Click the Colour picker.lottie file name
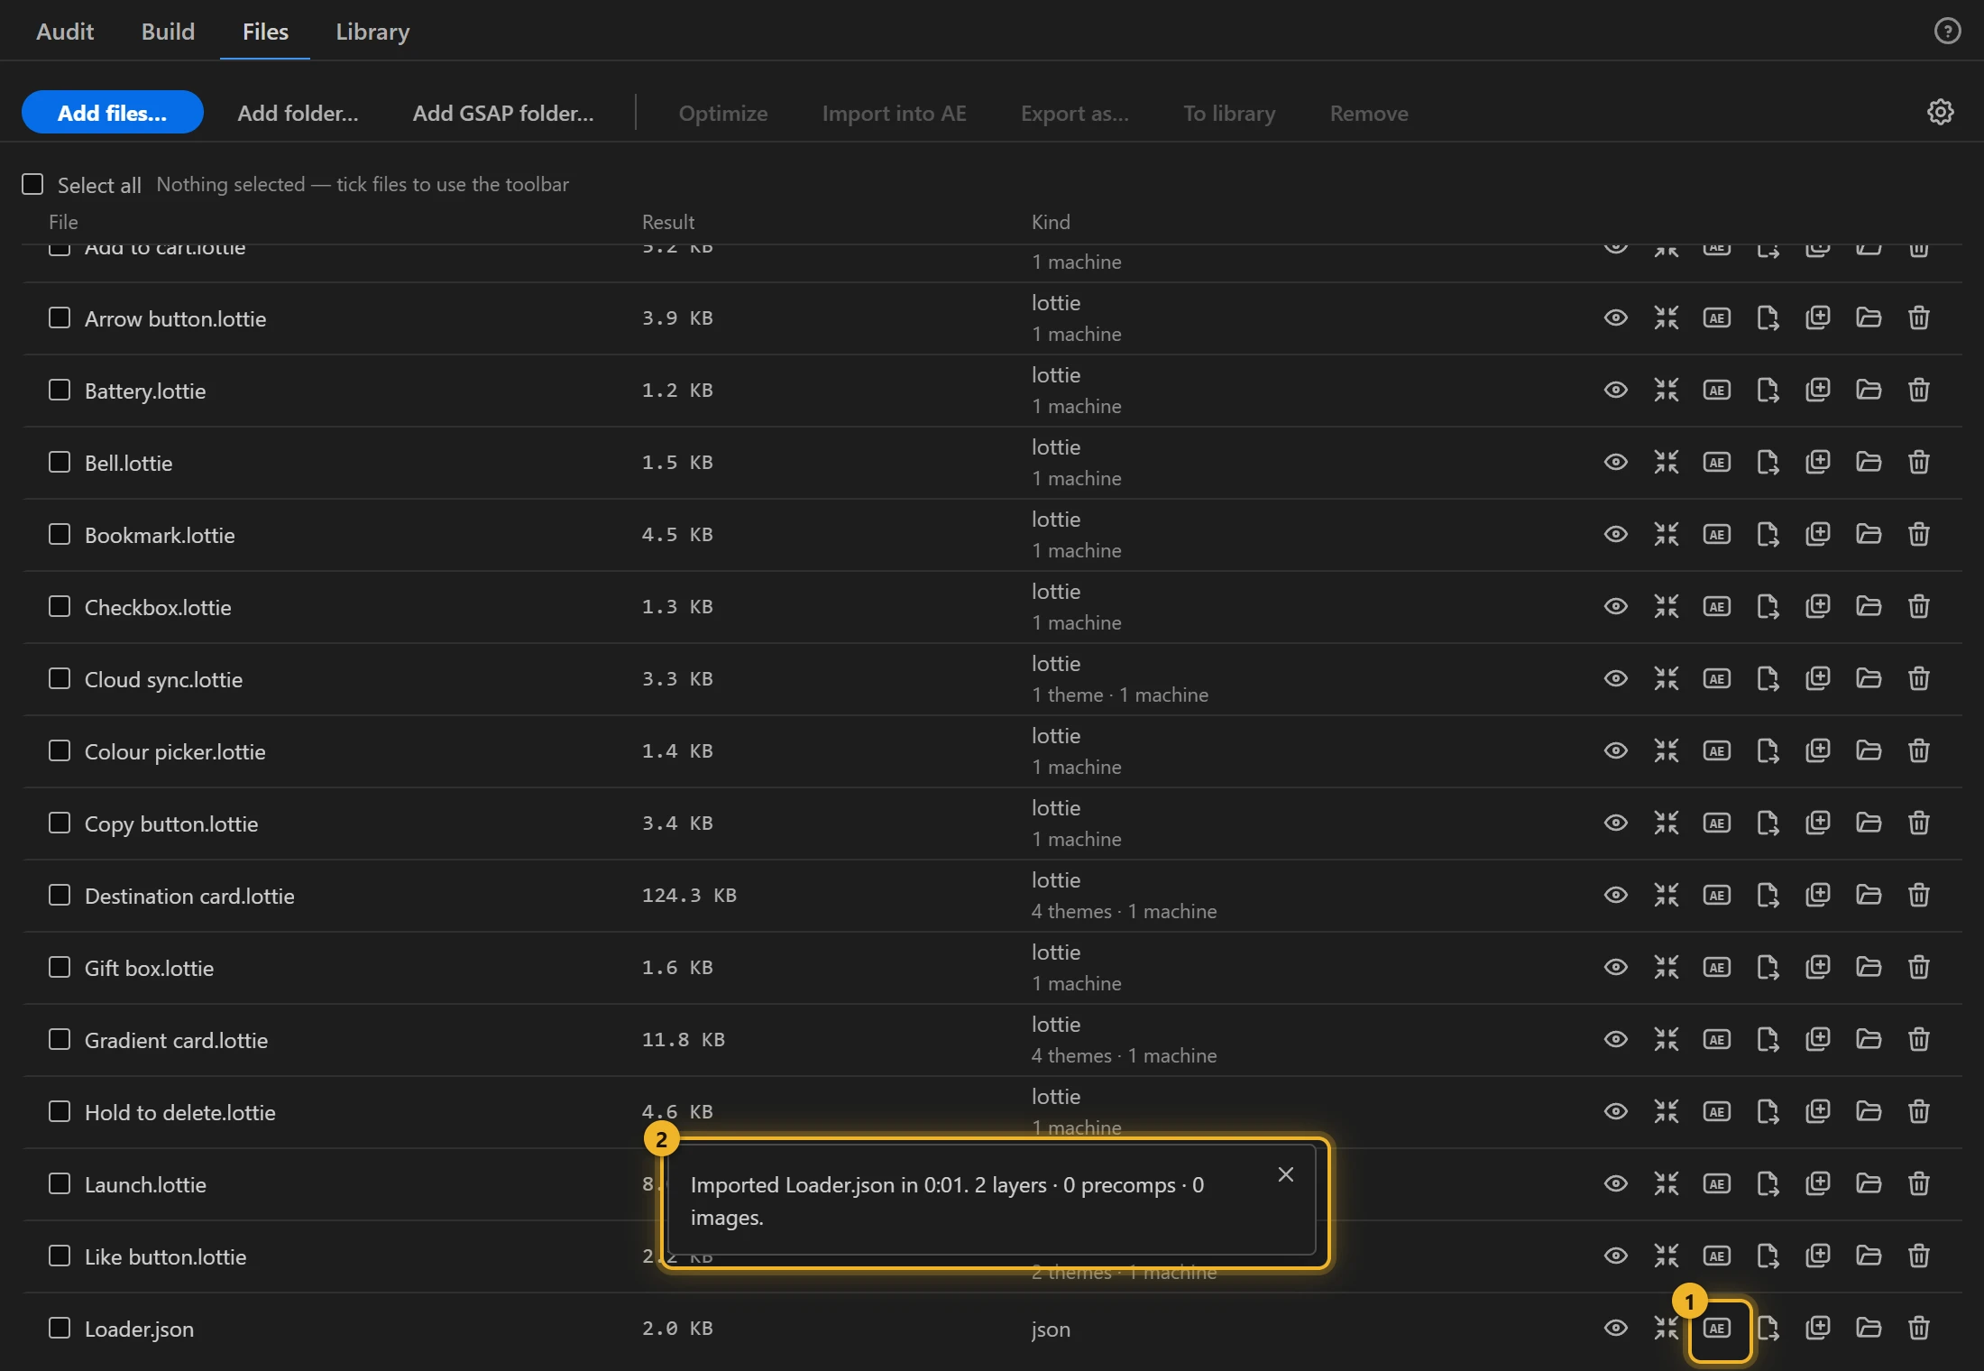Viewport: 1984px width, 1371px height. coord(175,751)
